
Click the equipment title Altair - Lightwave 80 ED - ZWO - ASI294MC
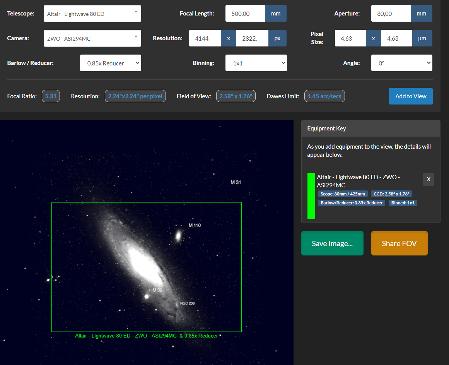[358, 181]
